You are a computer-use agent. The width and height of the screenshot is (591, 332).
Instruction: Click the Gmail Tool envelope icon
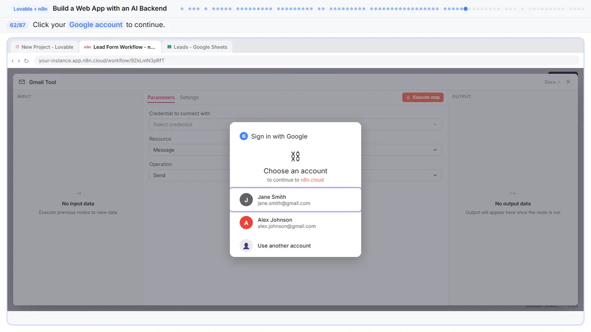pyautogui.click(x=22, y=82)
